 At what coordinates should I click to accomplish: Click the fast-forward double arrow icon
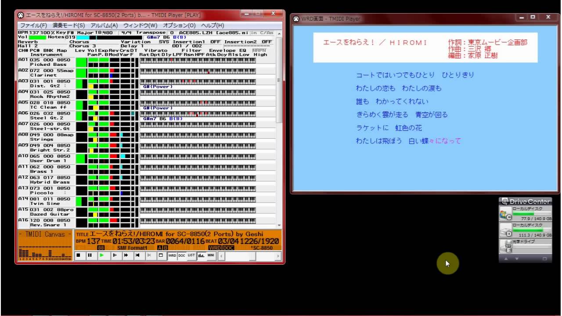tap(126, 255)
